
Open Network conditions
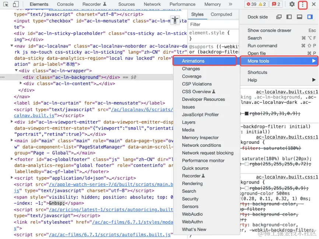(x=207, y=145)
